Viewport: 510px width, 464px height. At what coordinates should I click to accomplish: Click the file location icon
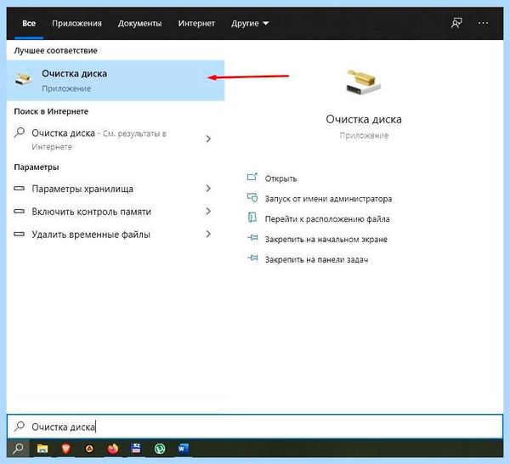point(252,218)
